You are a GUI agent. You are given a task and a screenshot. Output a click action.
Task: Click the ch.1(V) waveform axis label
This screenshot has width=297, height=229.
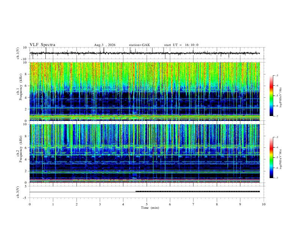pos(18,53)
